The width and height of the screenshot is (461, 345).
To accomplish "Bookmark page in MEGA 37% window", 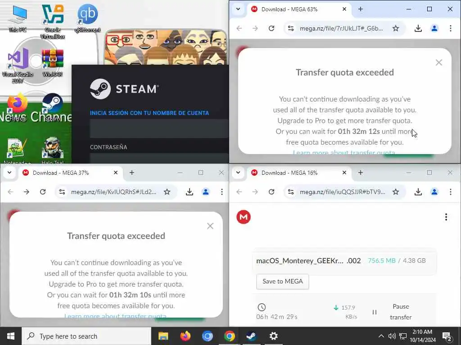I will pos(167,191).
